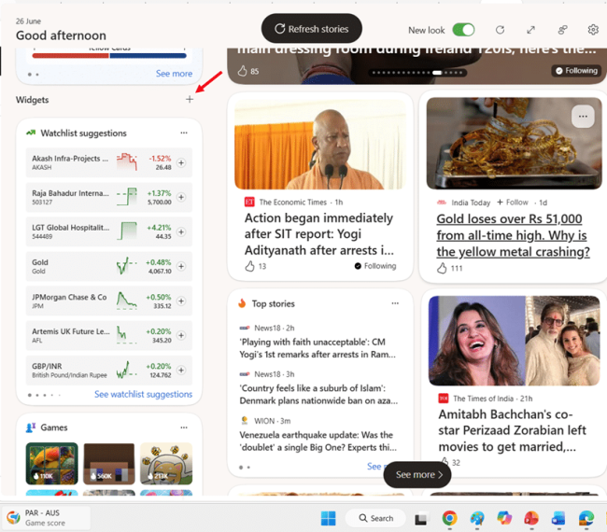Open Yogi Adityanath SIT report article

[319, 234]
